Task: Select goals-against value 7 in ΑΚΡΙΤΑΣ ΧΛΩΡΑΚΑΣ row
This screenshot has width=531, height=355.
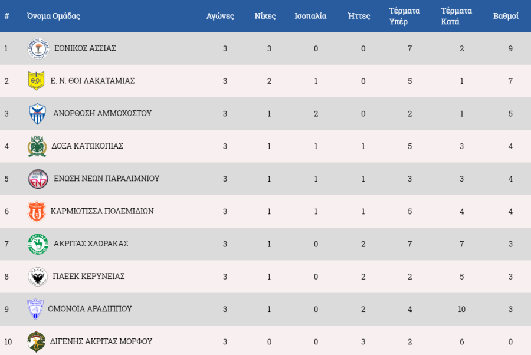Action: 461,244
